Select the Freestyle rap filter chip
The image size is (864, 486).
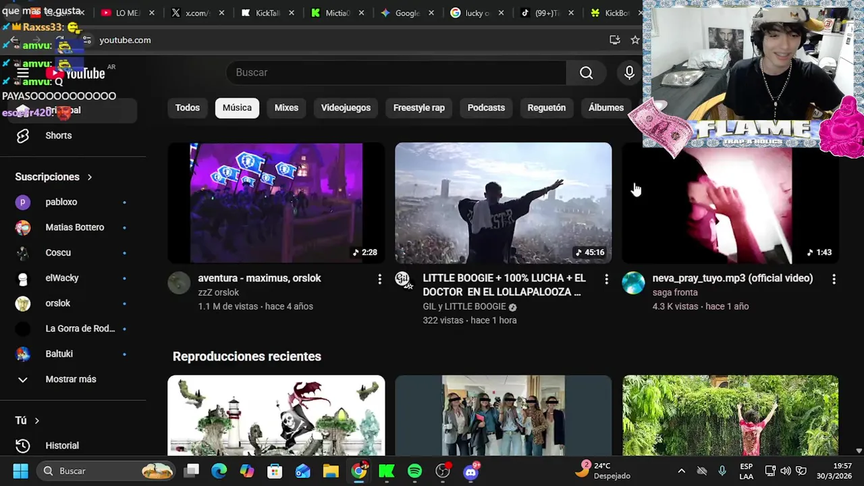419,108
